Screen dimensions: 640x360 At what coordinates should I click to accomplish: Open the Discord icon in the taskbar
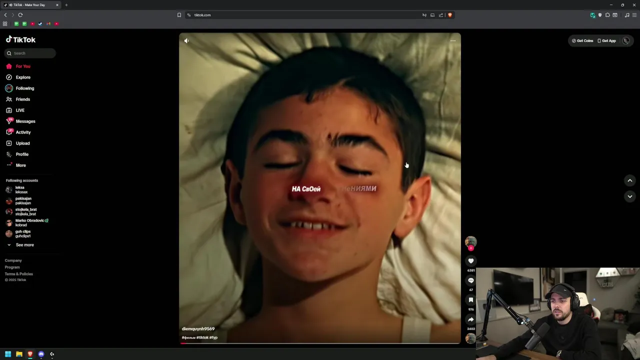click(41, 354)
